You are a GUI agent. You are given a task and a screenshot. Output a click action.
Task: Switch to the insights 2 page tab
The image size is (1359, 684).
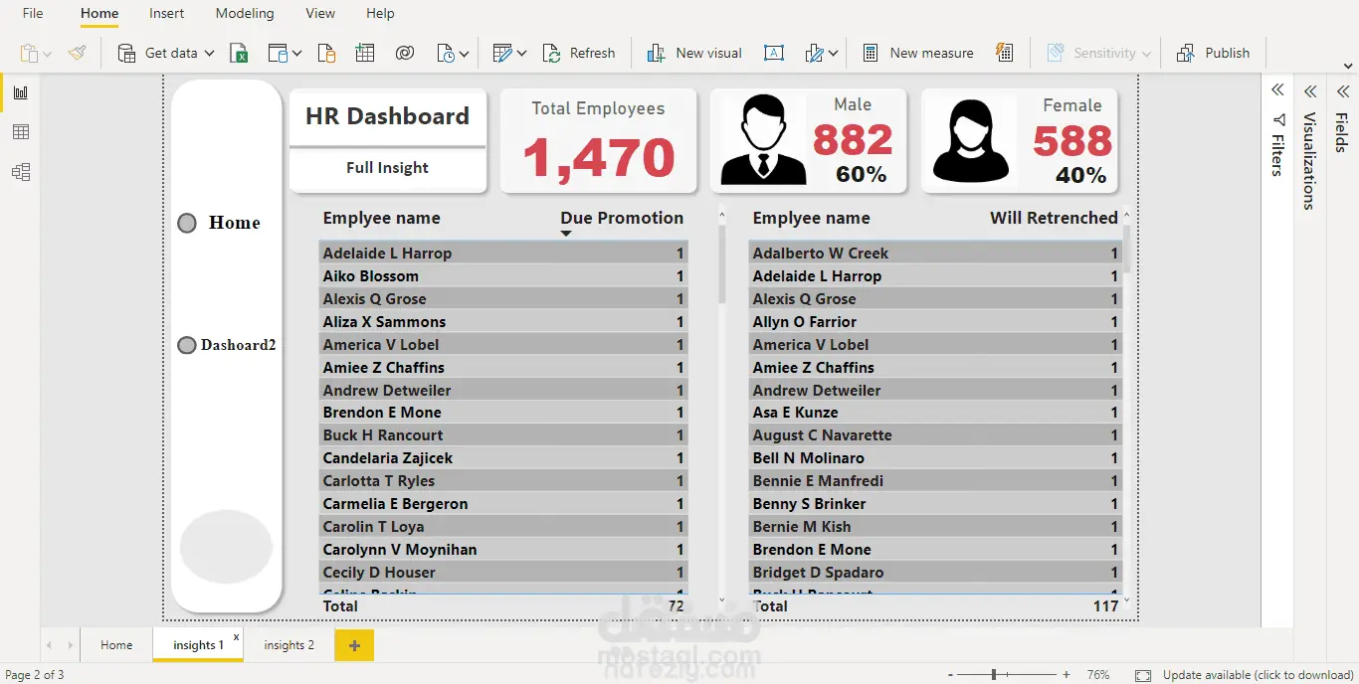point(289,645)
